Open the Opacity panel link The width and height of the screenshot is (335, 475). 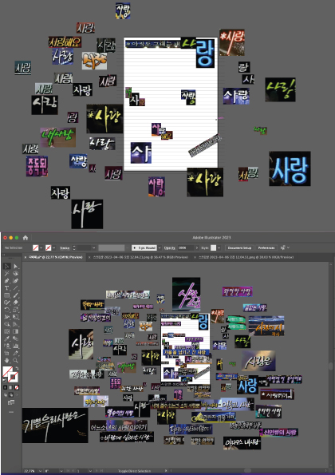(169, 247)
